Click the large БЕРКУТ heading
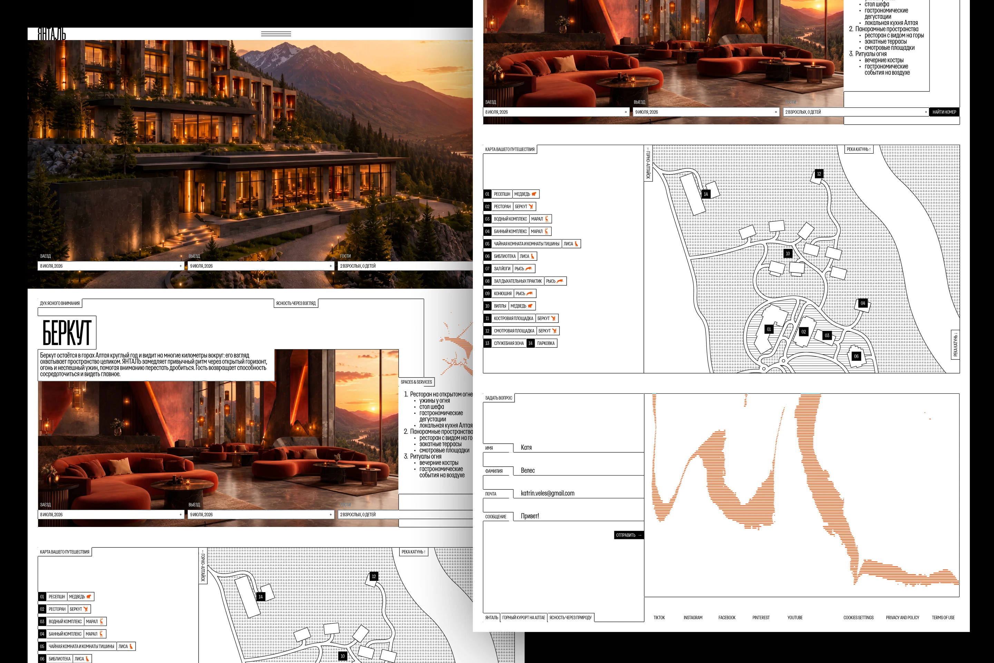This screenshot has height=663, width=994. click(x=67, y=332)
